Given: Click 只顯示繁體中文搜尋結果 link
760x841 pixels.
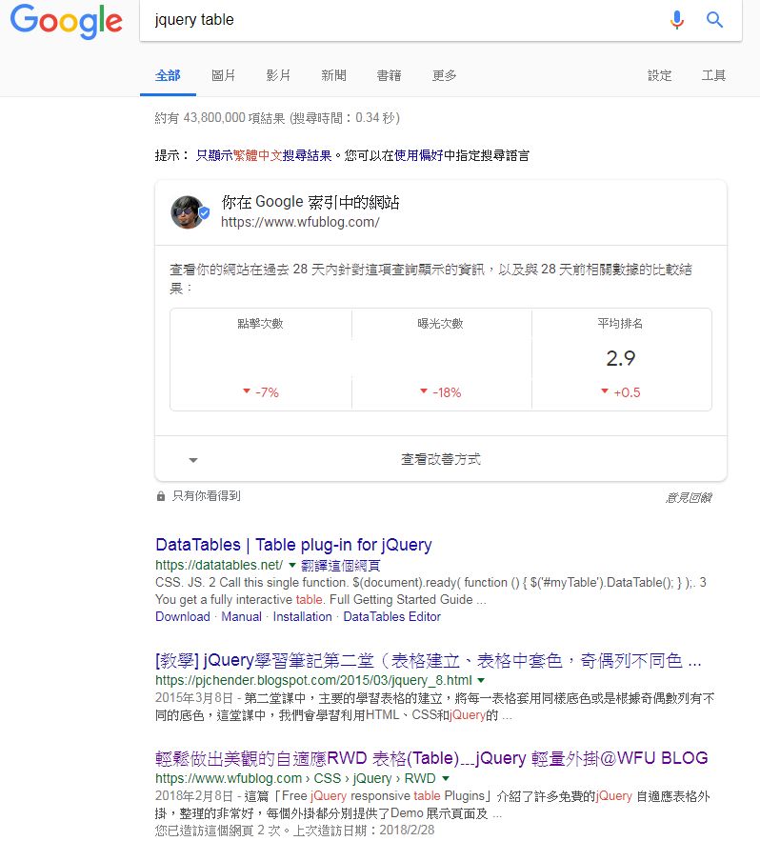Looking at the screenshot, I should point(264,155).
